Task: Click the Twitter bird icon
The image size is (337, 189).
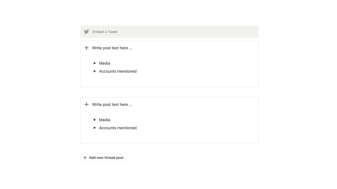Action: pos(87,32)
